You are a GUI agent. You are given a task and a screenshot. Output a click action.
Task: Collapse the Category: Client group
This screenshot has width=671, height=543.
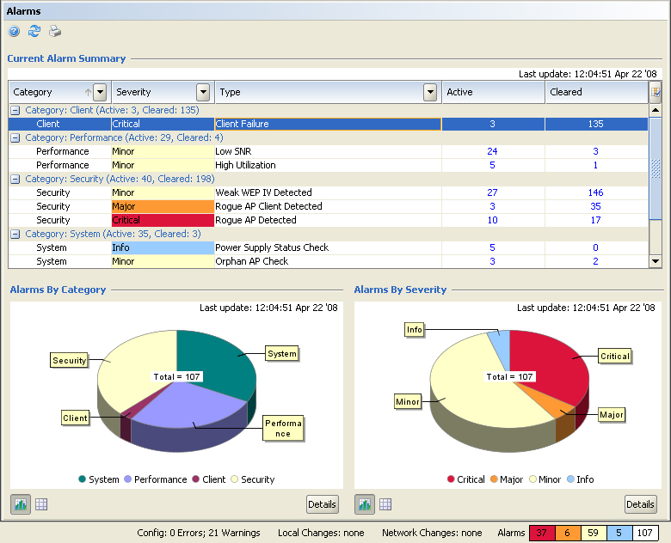pyautogui.click(x=15, y=110)
